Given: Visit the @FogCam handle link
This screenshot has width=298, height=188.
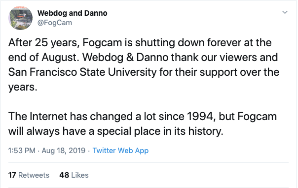Looking at the screenshot, I should (55, 23).
